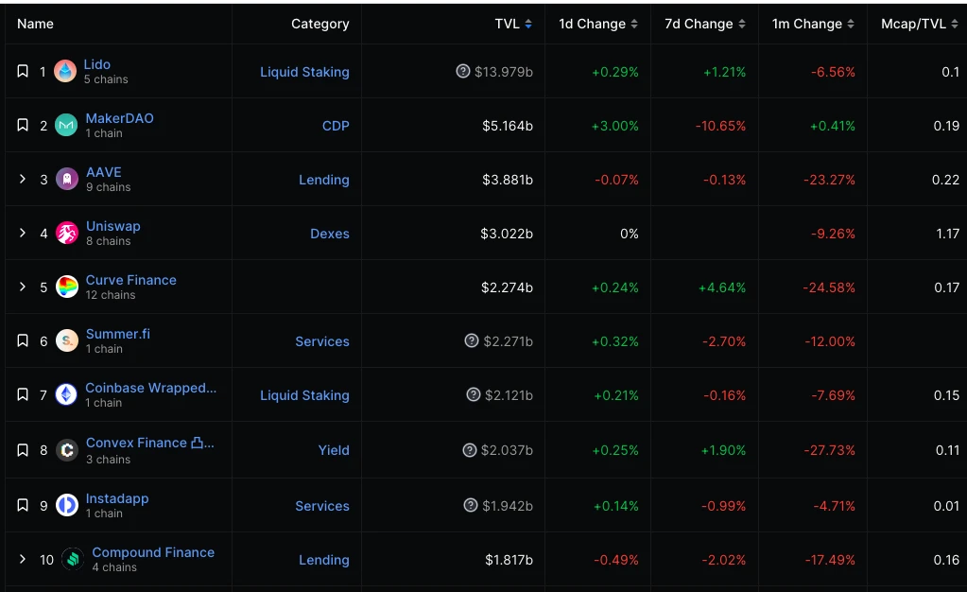Click the question mark beside Lido TVL
This screenshot has height=592, width=967.
click(x=463, y=72)
